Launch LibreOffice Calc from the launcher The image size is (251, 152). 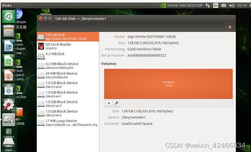pyautogui.click(x=9, y=61)
